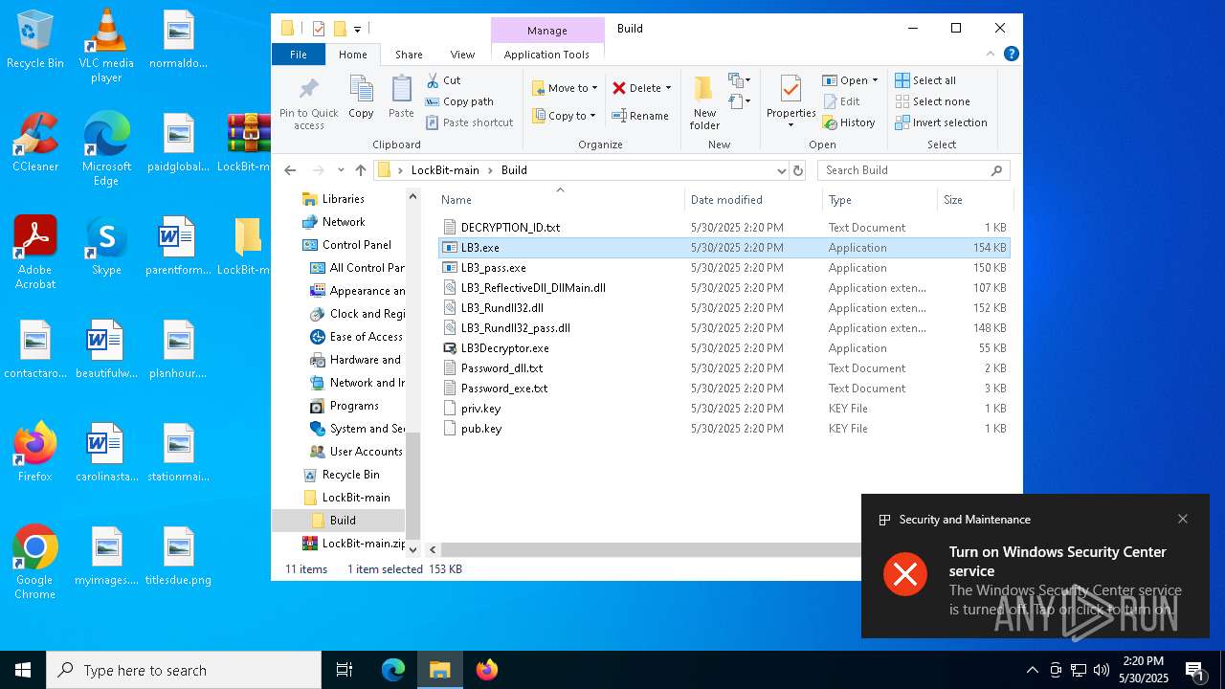This screenshot has height=689, width=1225.
Task: Open the File tab
Action: click(299, 55)
